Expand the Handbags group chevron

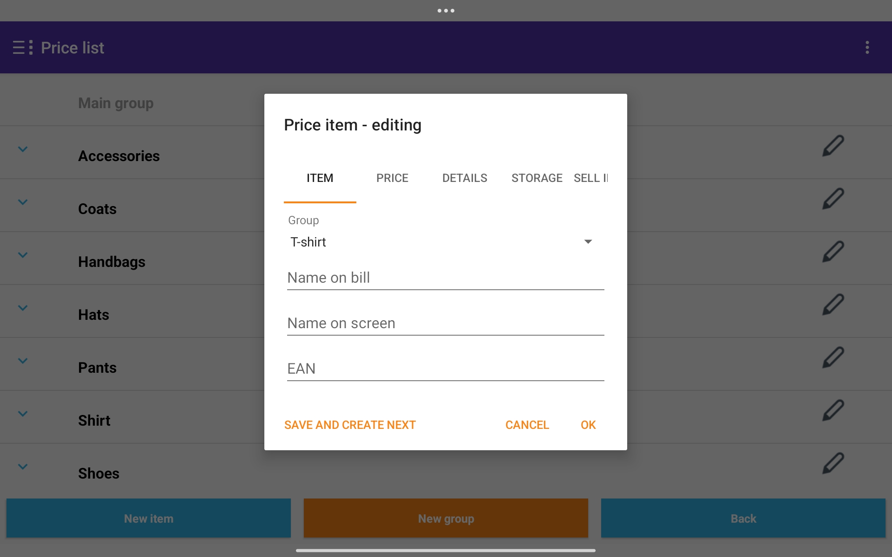tap(23, 255)
